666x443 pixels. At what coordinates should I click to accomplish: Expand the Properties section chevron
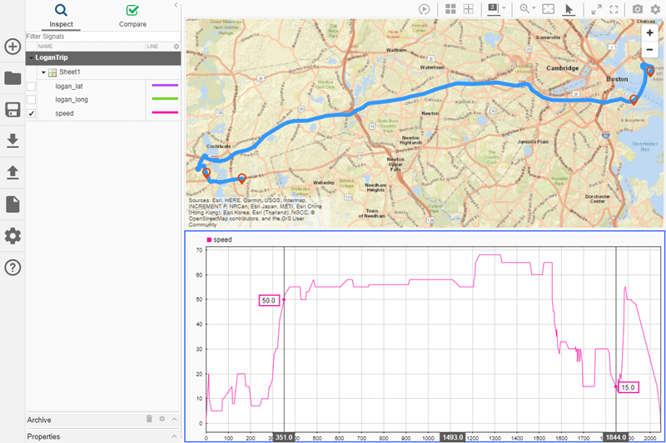[x=174, y=436]
